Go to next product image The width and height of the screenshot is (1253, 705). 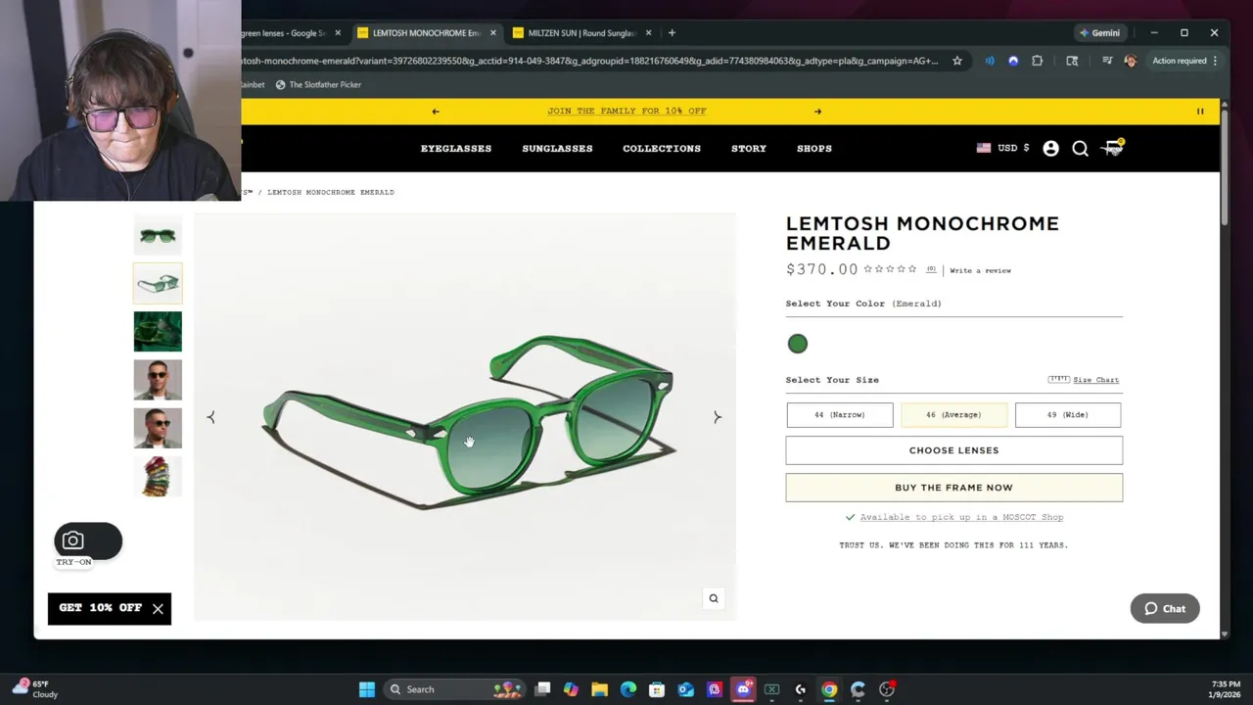tap(717, 417)
